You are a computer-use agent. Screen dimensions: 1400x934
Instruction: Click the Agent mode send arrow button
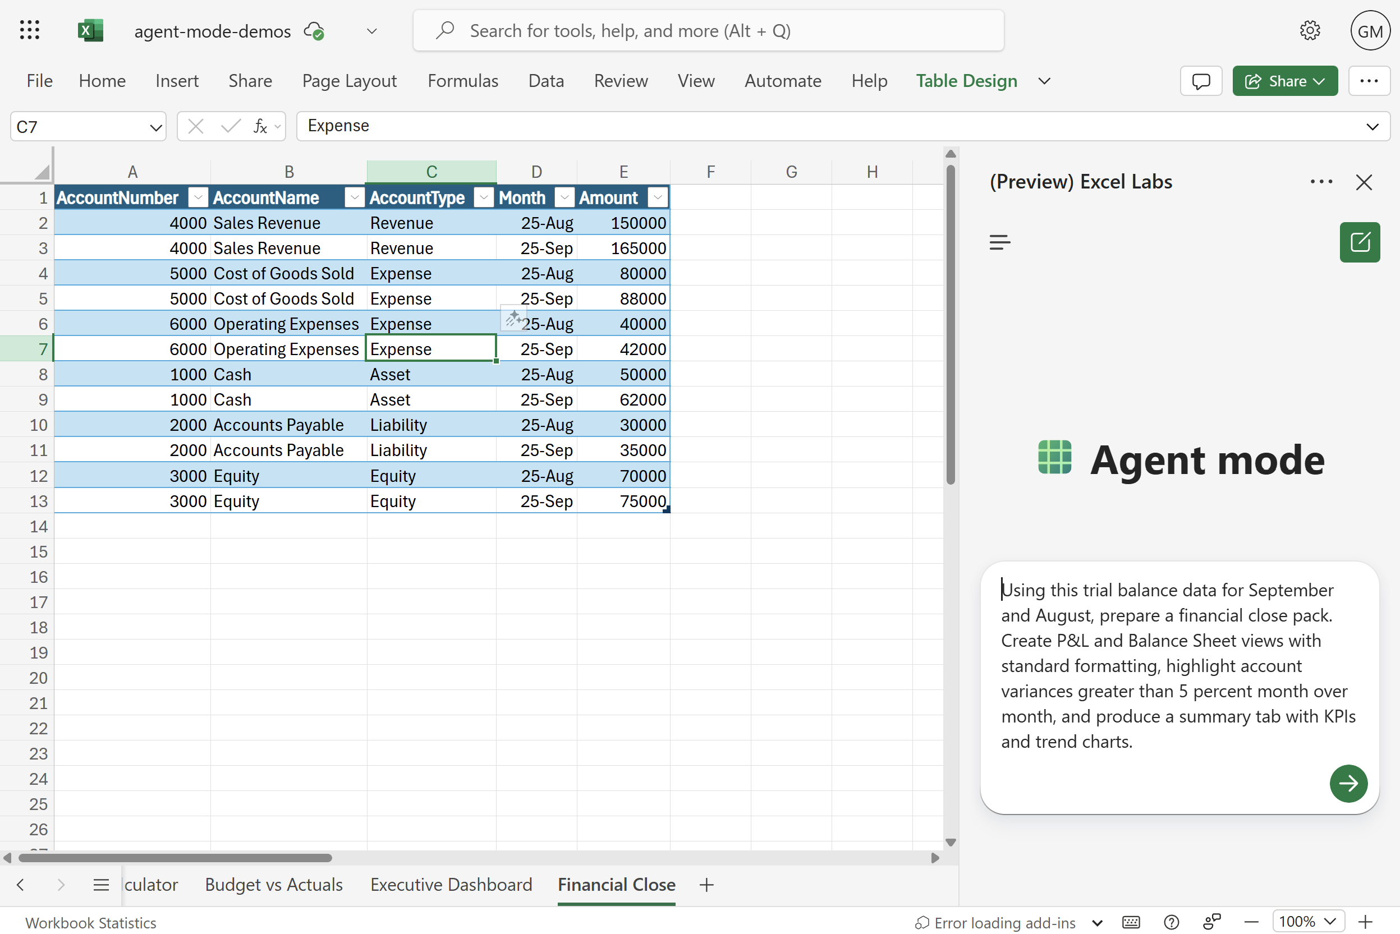[1348, 783]
